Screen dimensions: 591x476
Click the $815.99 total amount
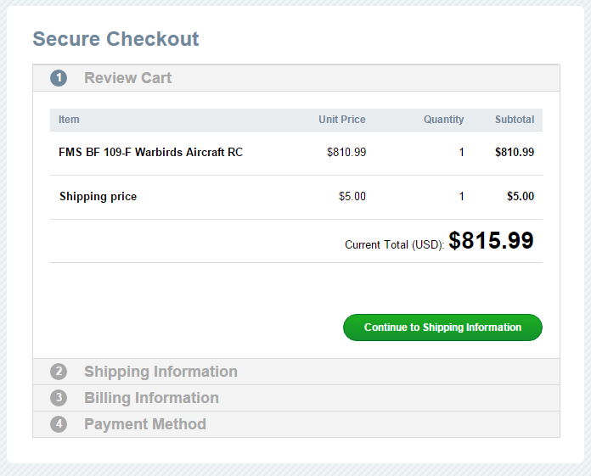tap(491, 241)
